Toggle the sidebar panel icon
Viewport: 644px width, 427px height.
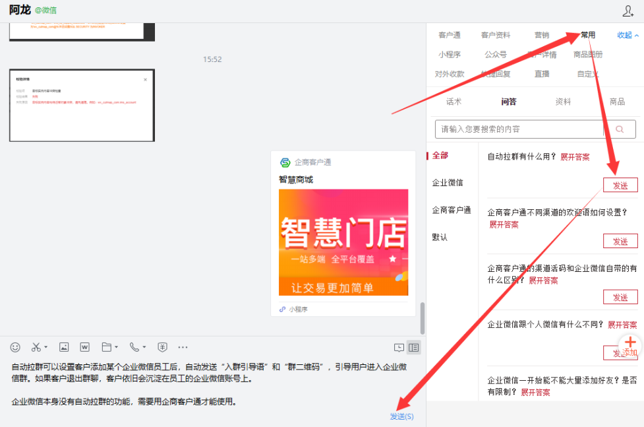tap(413, 348)
